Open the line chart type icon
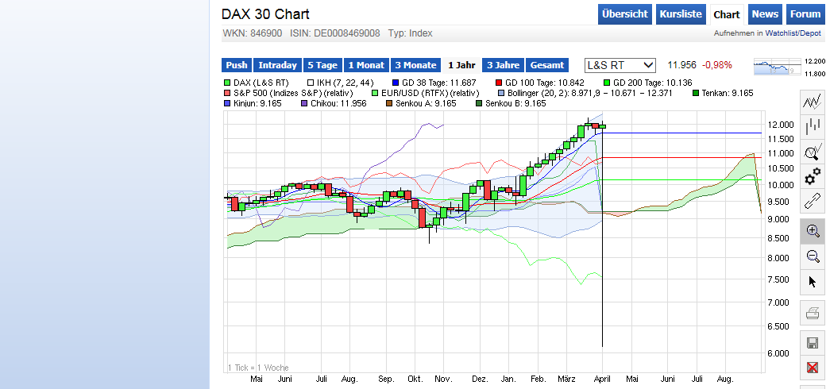This screenshot has width=830, height=389. point(812,102)
